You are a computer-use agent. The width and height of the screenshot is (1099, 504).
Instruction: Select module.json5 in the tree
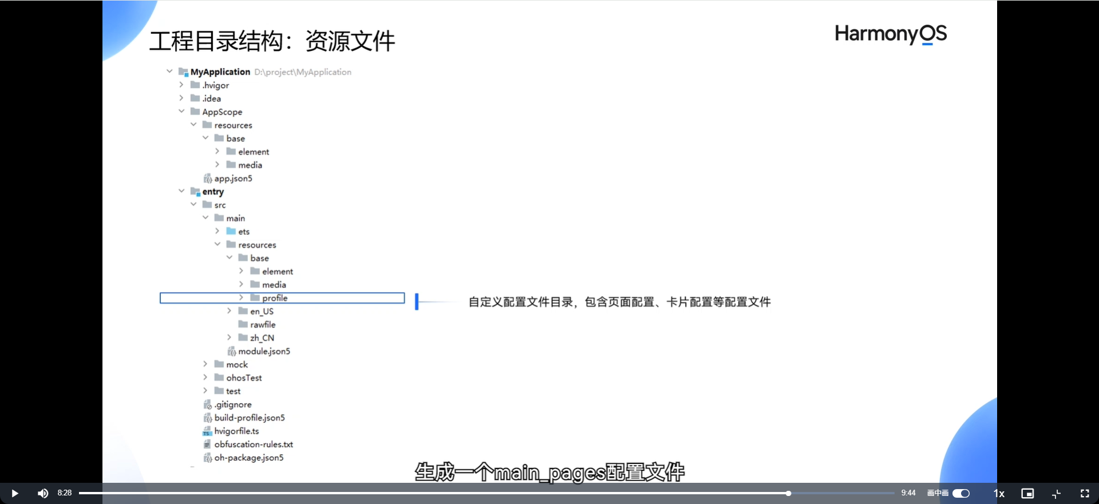[264, 351]
